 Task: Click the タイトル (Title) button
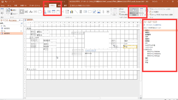tap(122, 12)
